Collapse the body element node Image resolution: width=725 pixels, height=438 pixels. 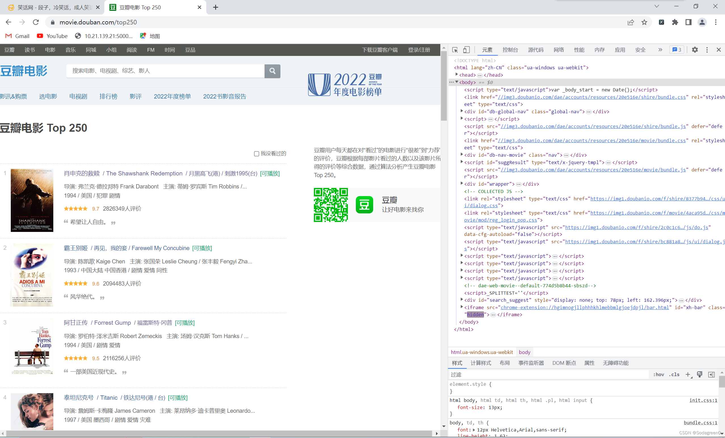(457, 82)
